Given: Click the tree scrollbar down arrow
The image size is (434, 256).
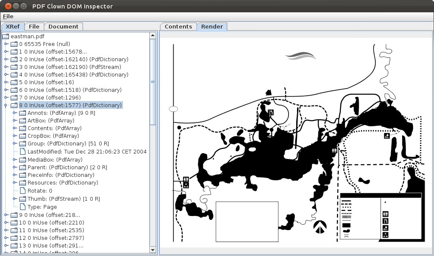Looking at the screenshot, I should click(153, 249).
